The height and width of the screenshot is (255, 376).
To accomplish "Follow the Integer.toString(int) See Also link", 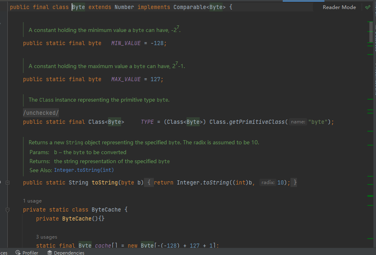I will click(x=84, y=170).
